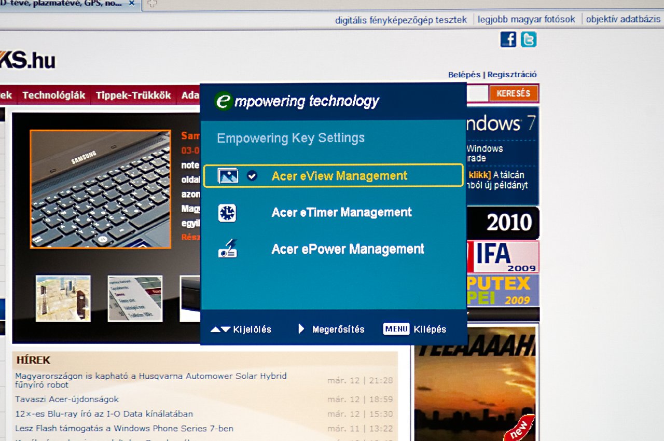664x441 pixels.
Task: Open the Twitter bird icon
Action: (x=529, y=39)
